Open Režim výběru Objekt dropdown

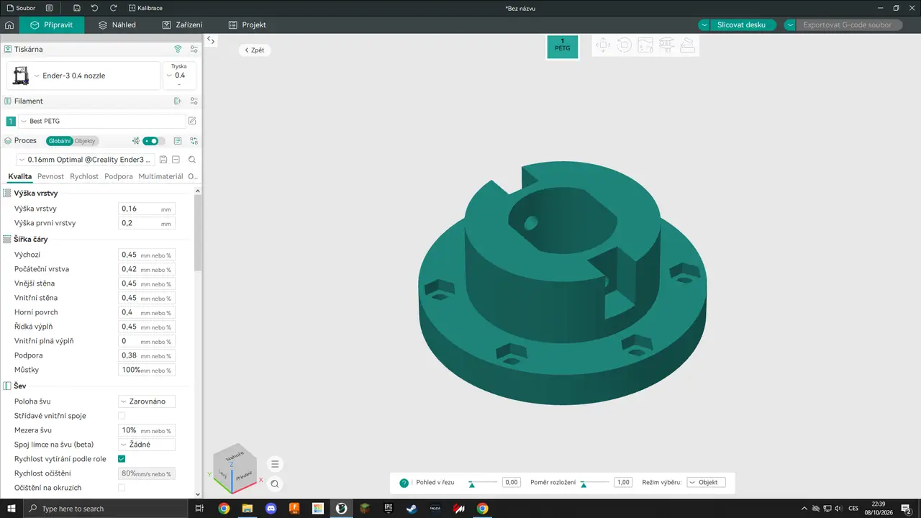(706, 482)
